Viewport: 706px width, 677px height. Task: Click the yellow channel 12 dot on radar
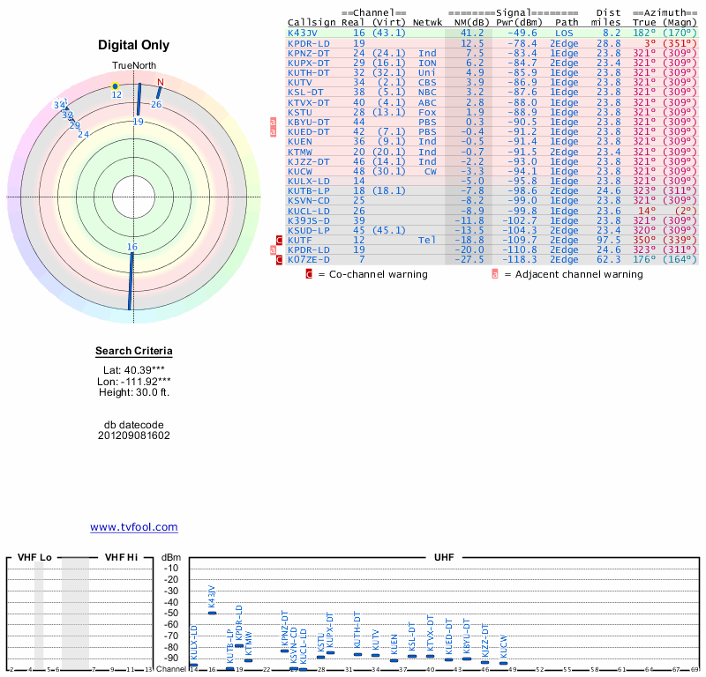(x=116, y=86)
